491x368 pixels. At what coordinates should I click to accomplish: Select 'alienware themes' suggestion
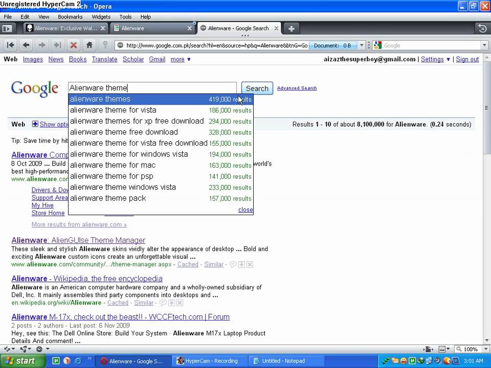(x=161, y=99)
